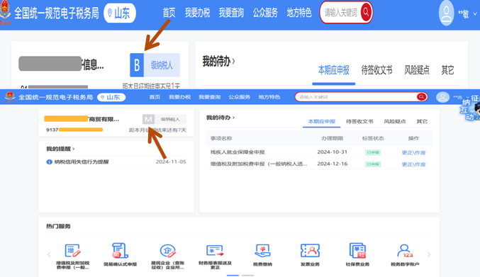480x277 pixels.
Task: Click 办理期限 column header
Action: (332, 138)
